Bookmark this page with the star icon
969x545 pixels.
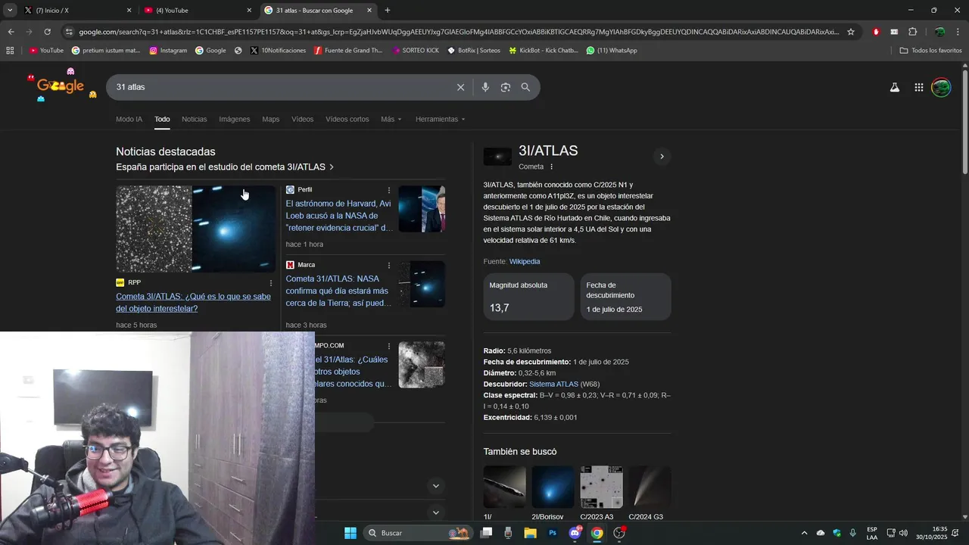[x=851, y=32]
